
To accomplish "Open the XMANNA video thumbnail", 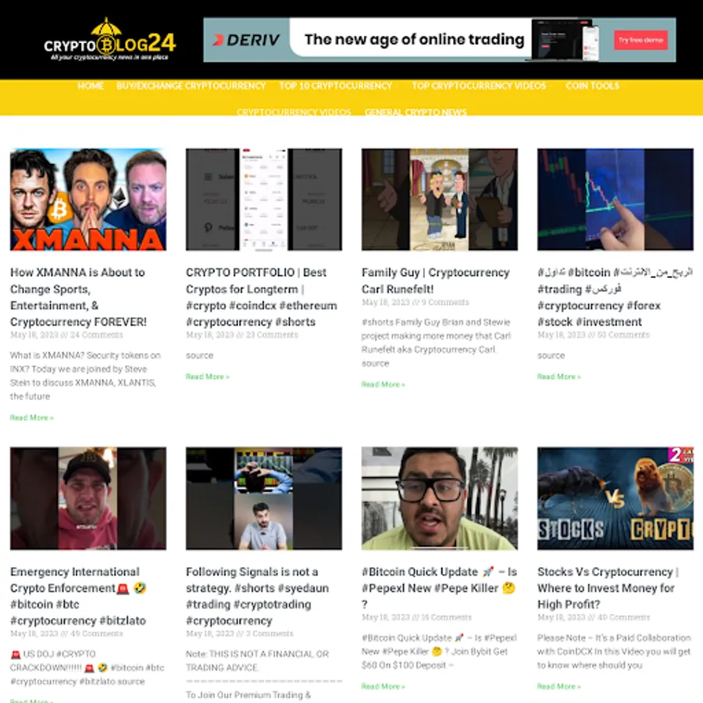I will pos(87,199).
